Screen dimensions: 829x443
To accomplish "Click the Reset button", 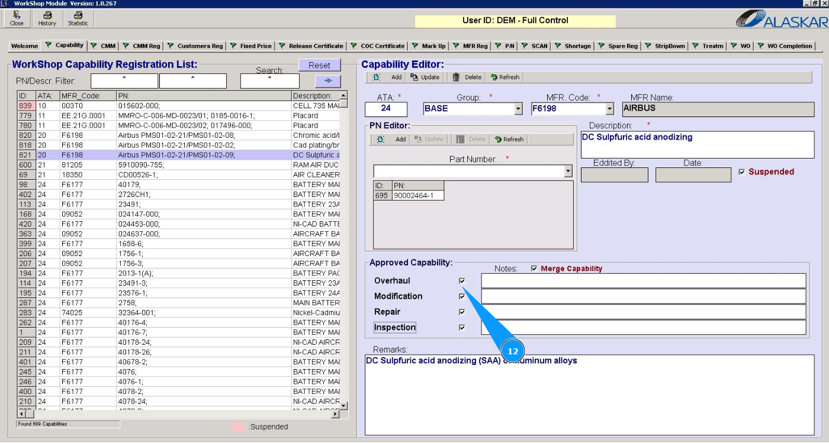I will point(320,65).
